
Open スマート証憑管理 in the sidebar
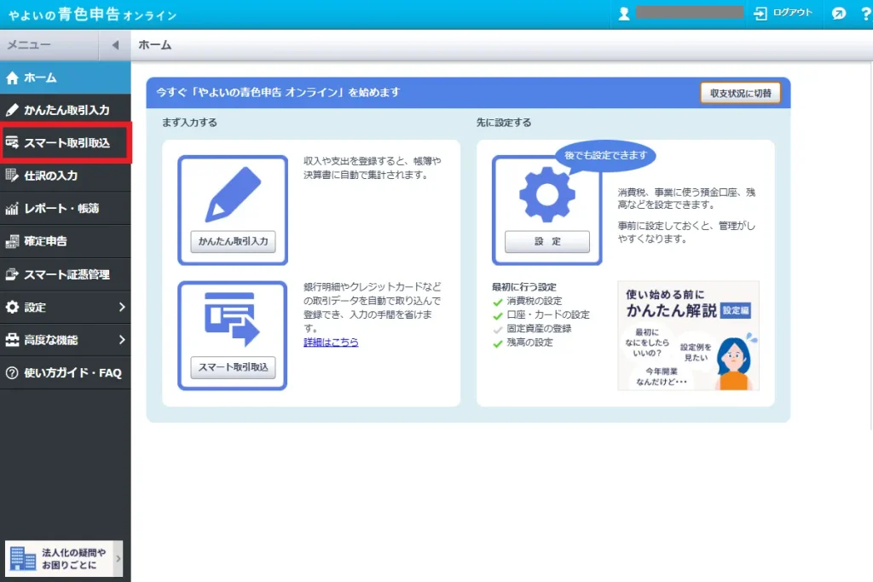point(65,274)
